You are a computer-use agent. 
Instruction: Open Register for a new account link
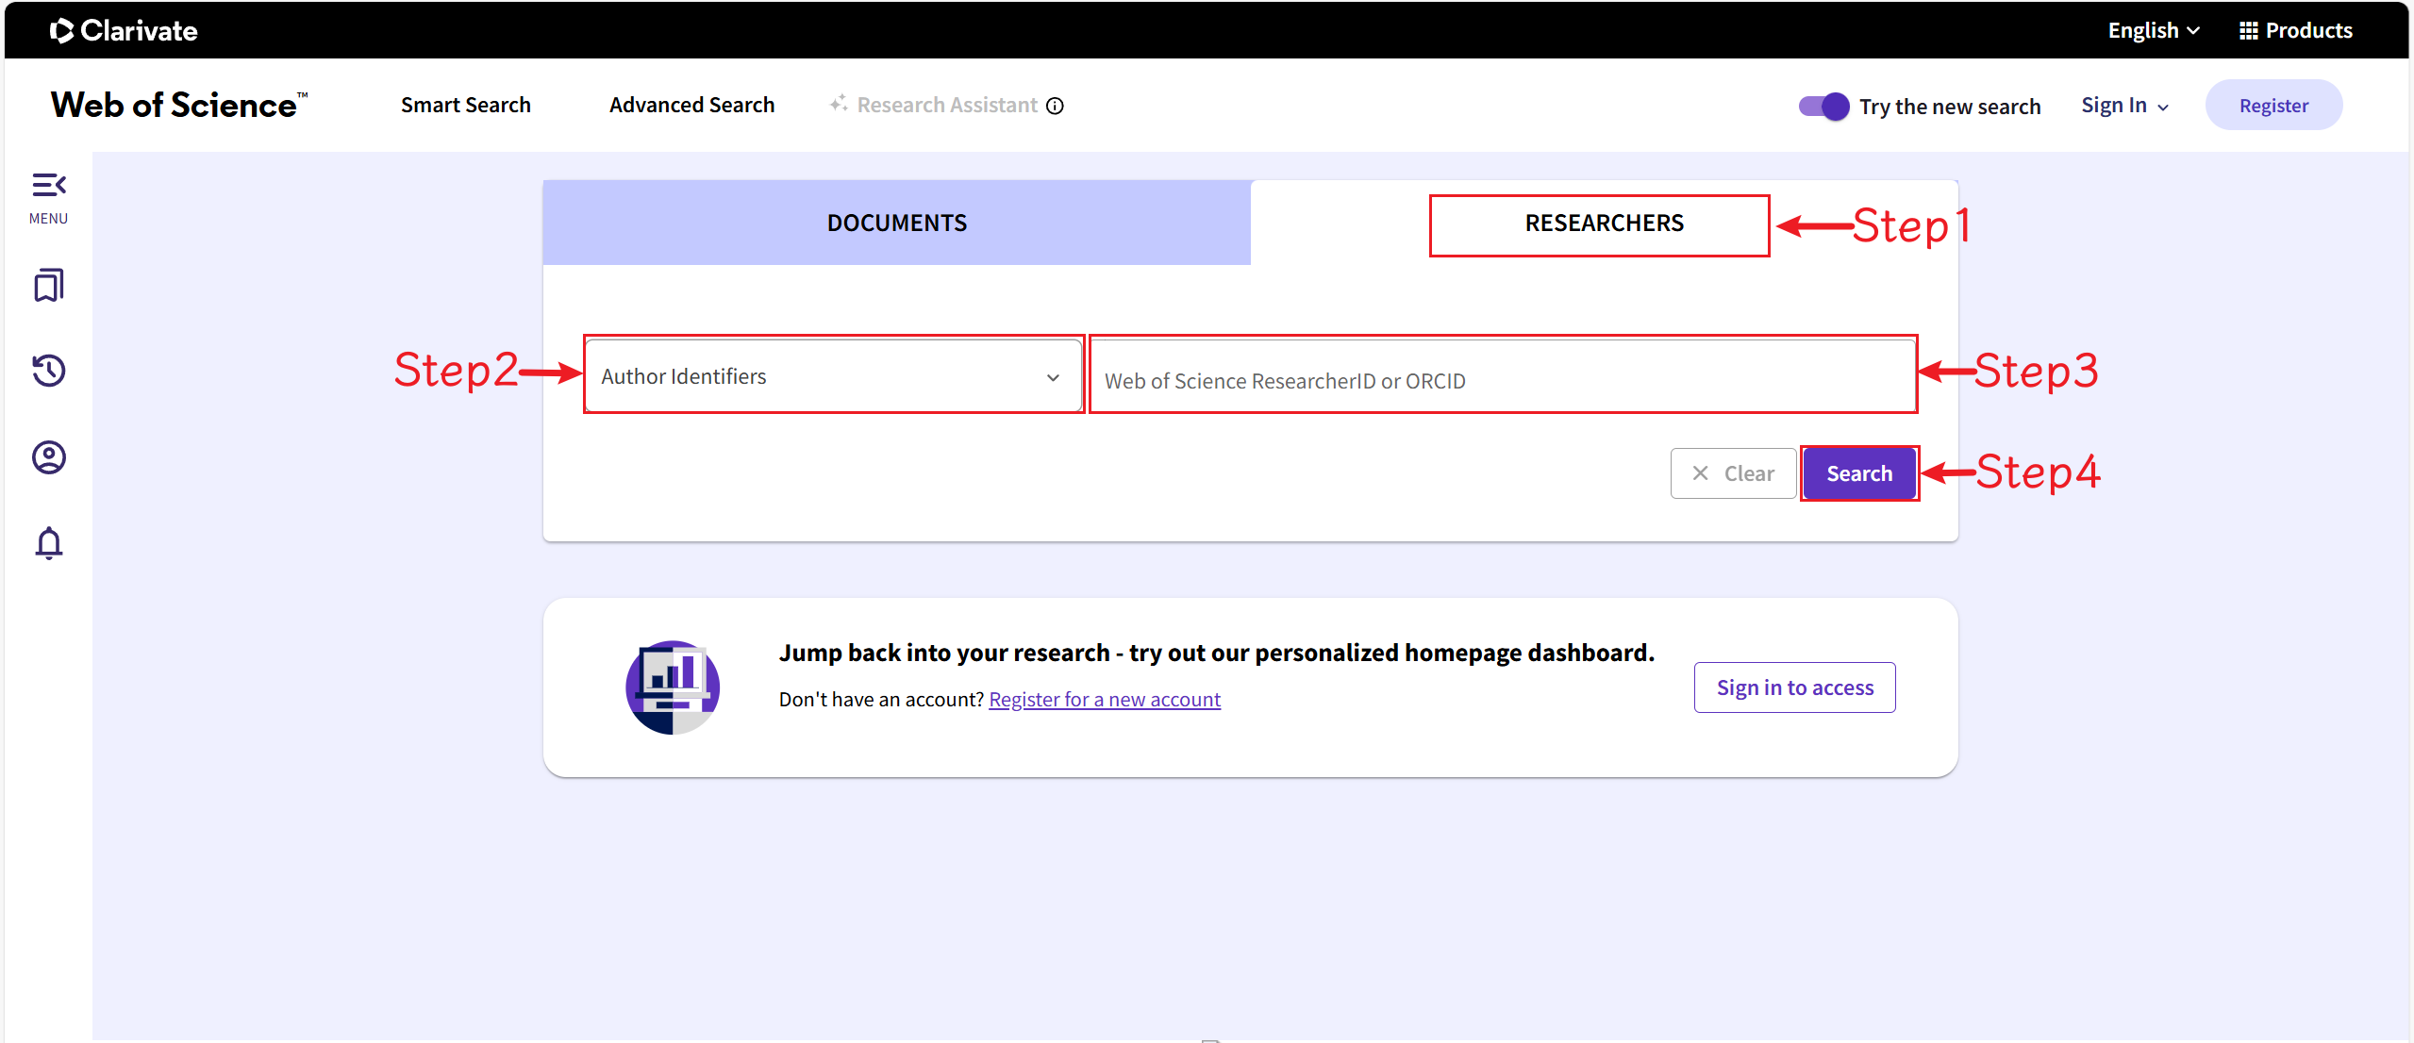click(1104, 699)
